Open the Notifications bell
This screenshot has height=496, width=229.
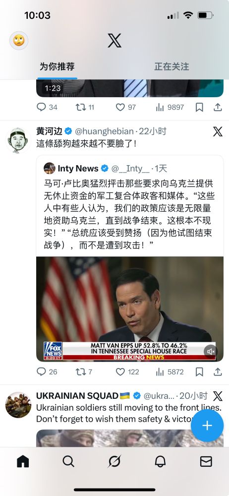161,461
